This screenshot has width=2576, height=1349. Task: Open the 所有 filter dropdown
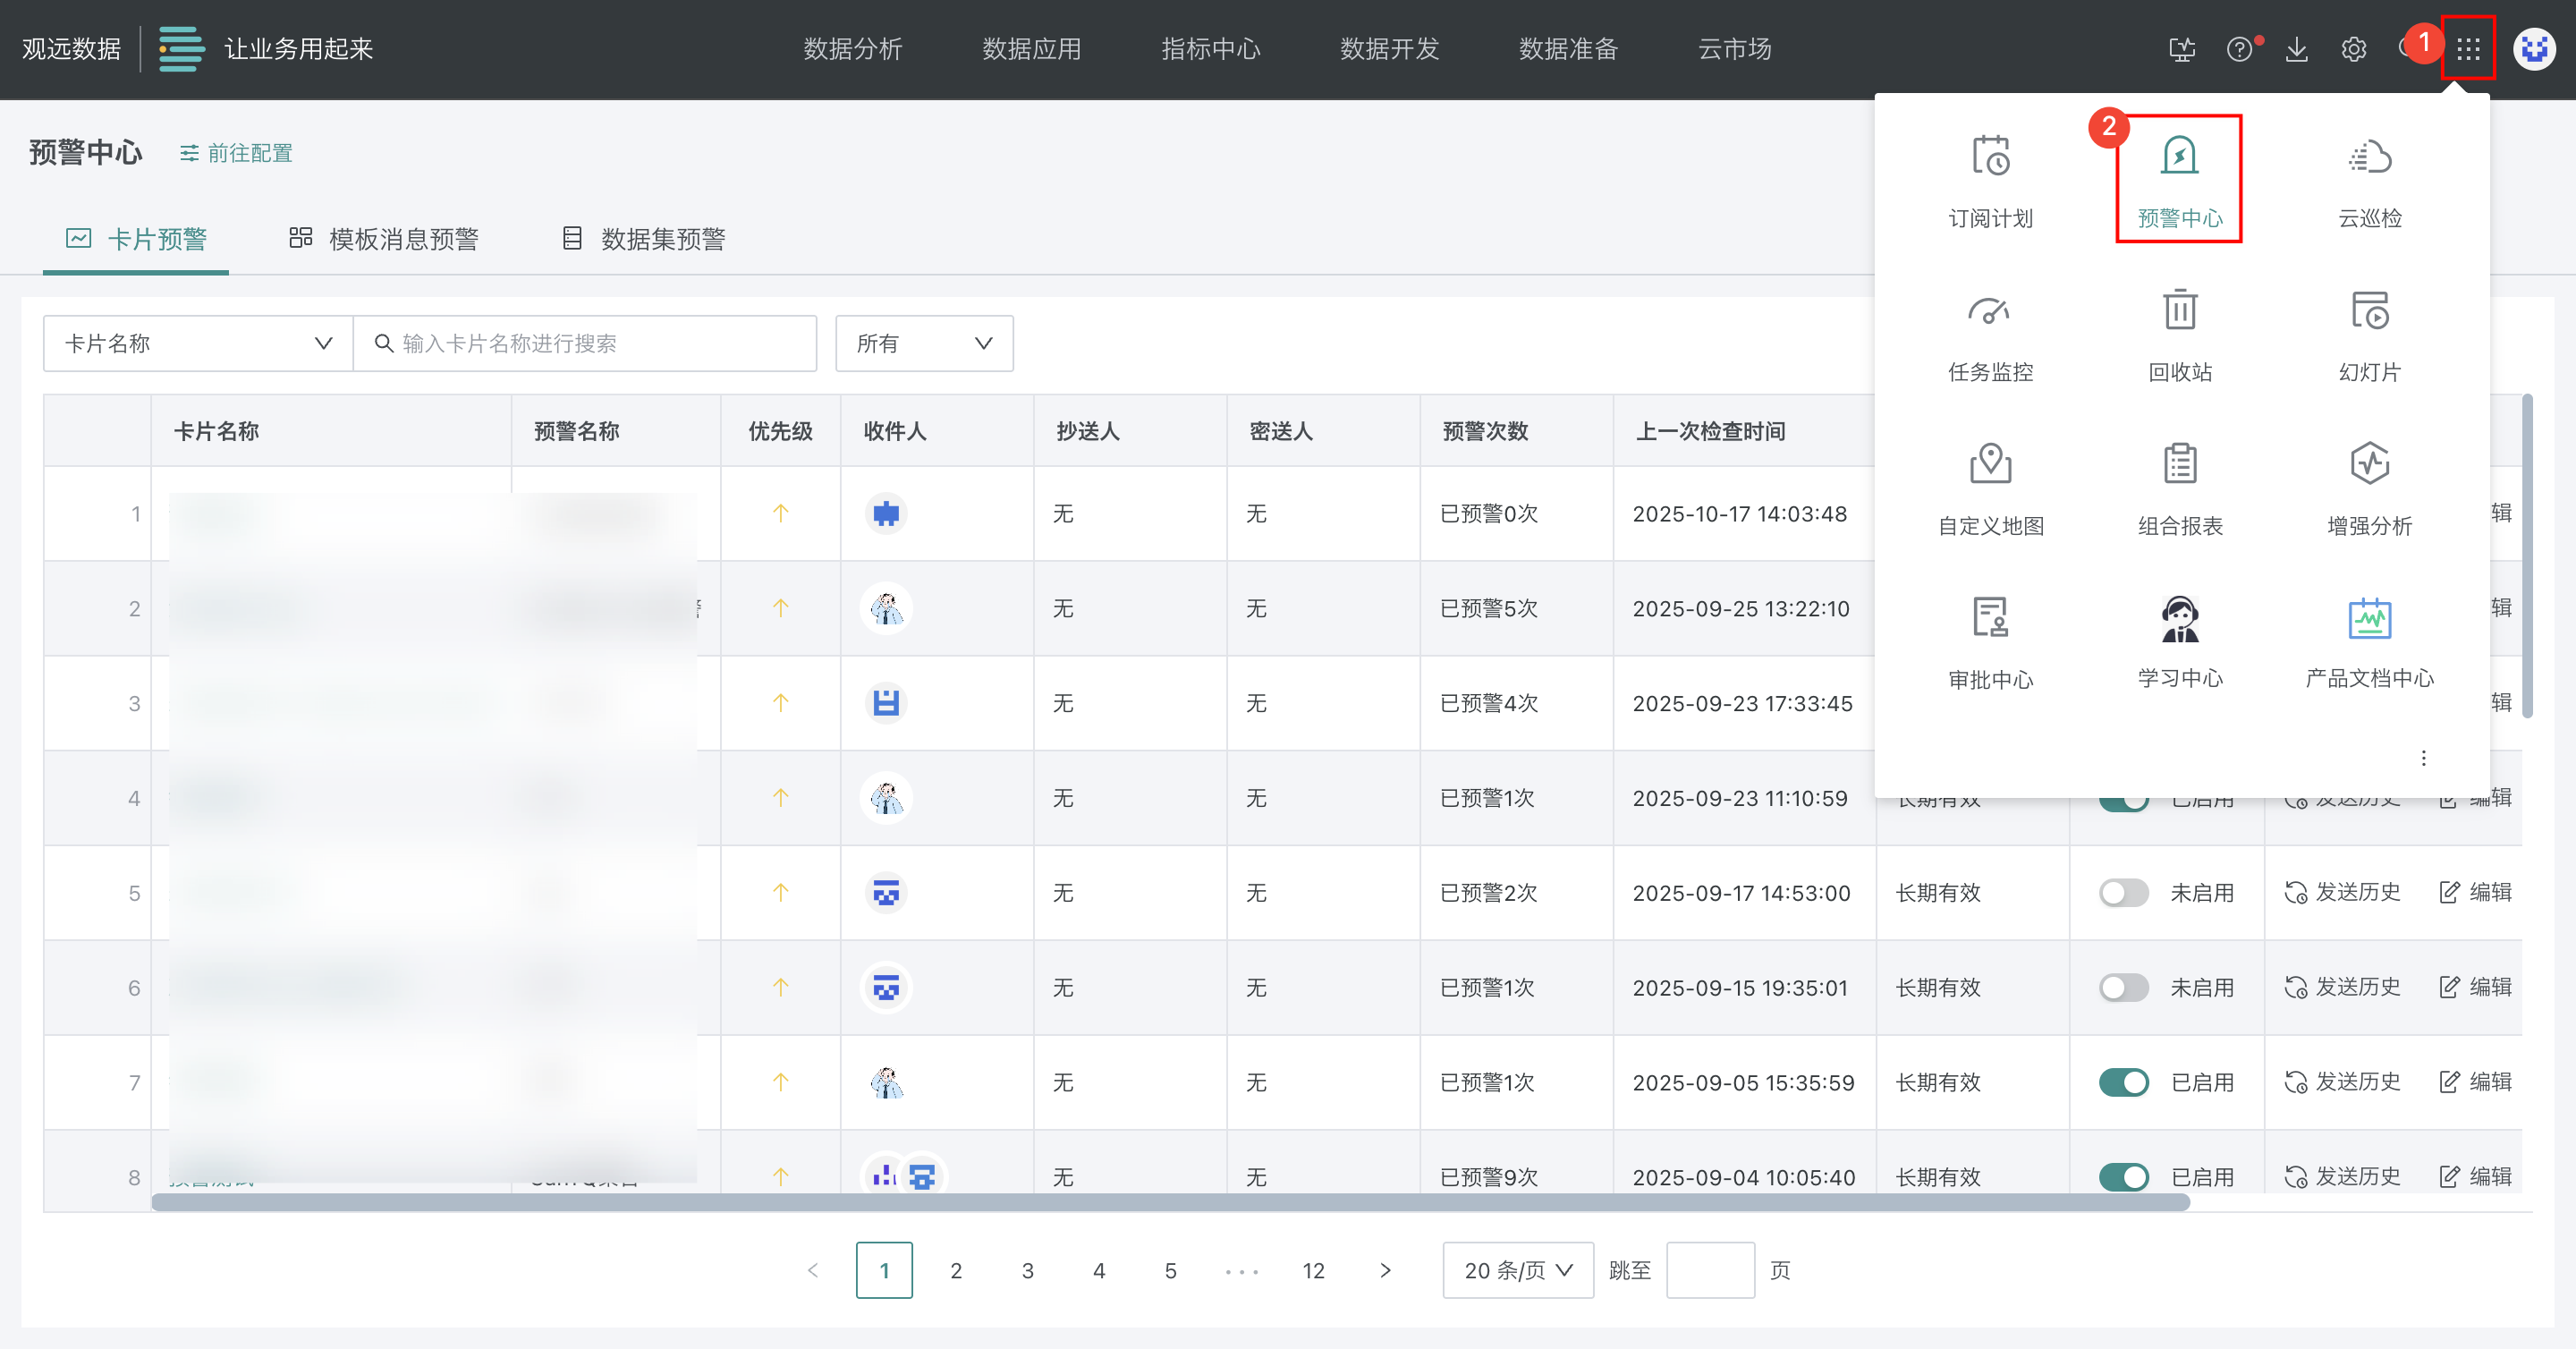[923, 343]
